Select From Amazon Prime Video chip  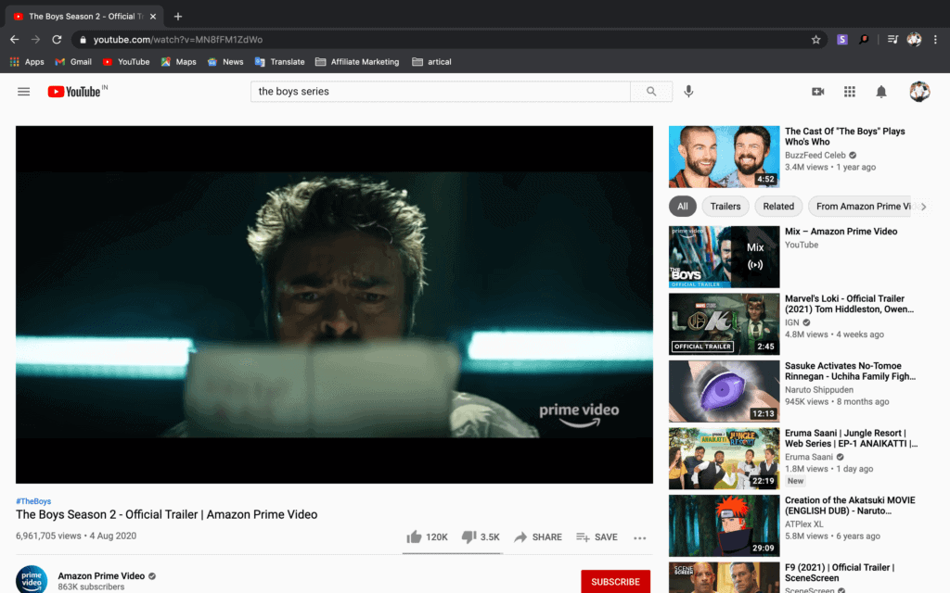click(x=862, y=207)
